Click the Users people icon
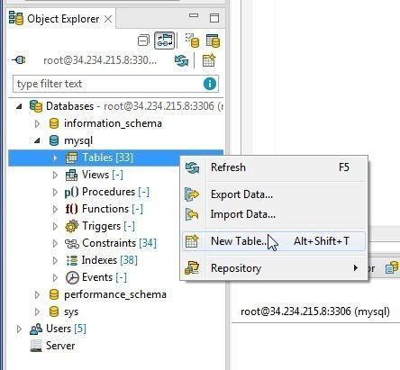The width and height of the screenshot is (400, 370). click(36, 329)
